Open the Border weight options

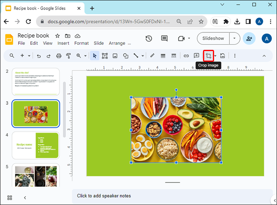[x=163, y=56]
